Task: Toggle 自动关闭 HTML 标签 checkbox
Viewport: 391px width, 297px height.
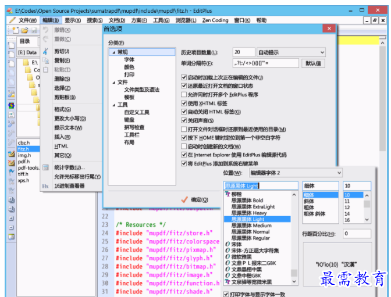Action: pos(184,112)
